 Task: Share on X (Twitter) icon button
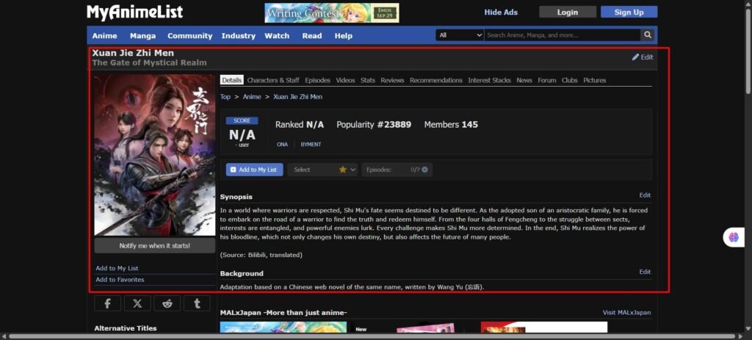[x=137, y=303]
